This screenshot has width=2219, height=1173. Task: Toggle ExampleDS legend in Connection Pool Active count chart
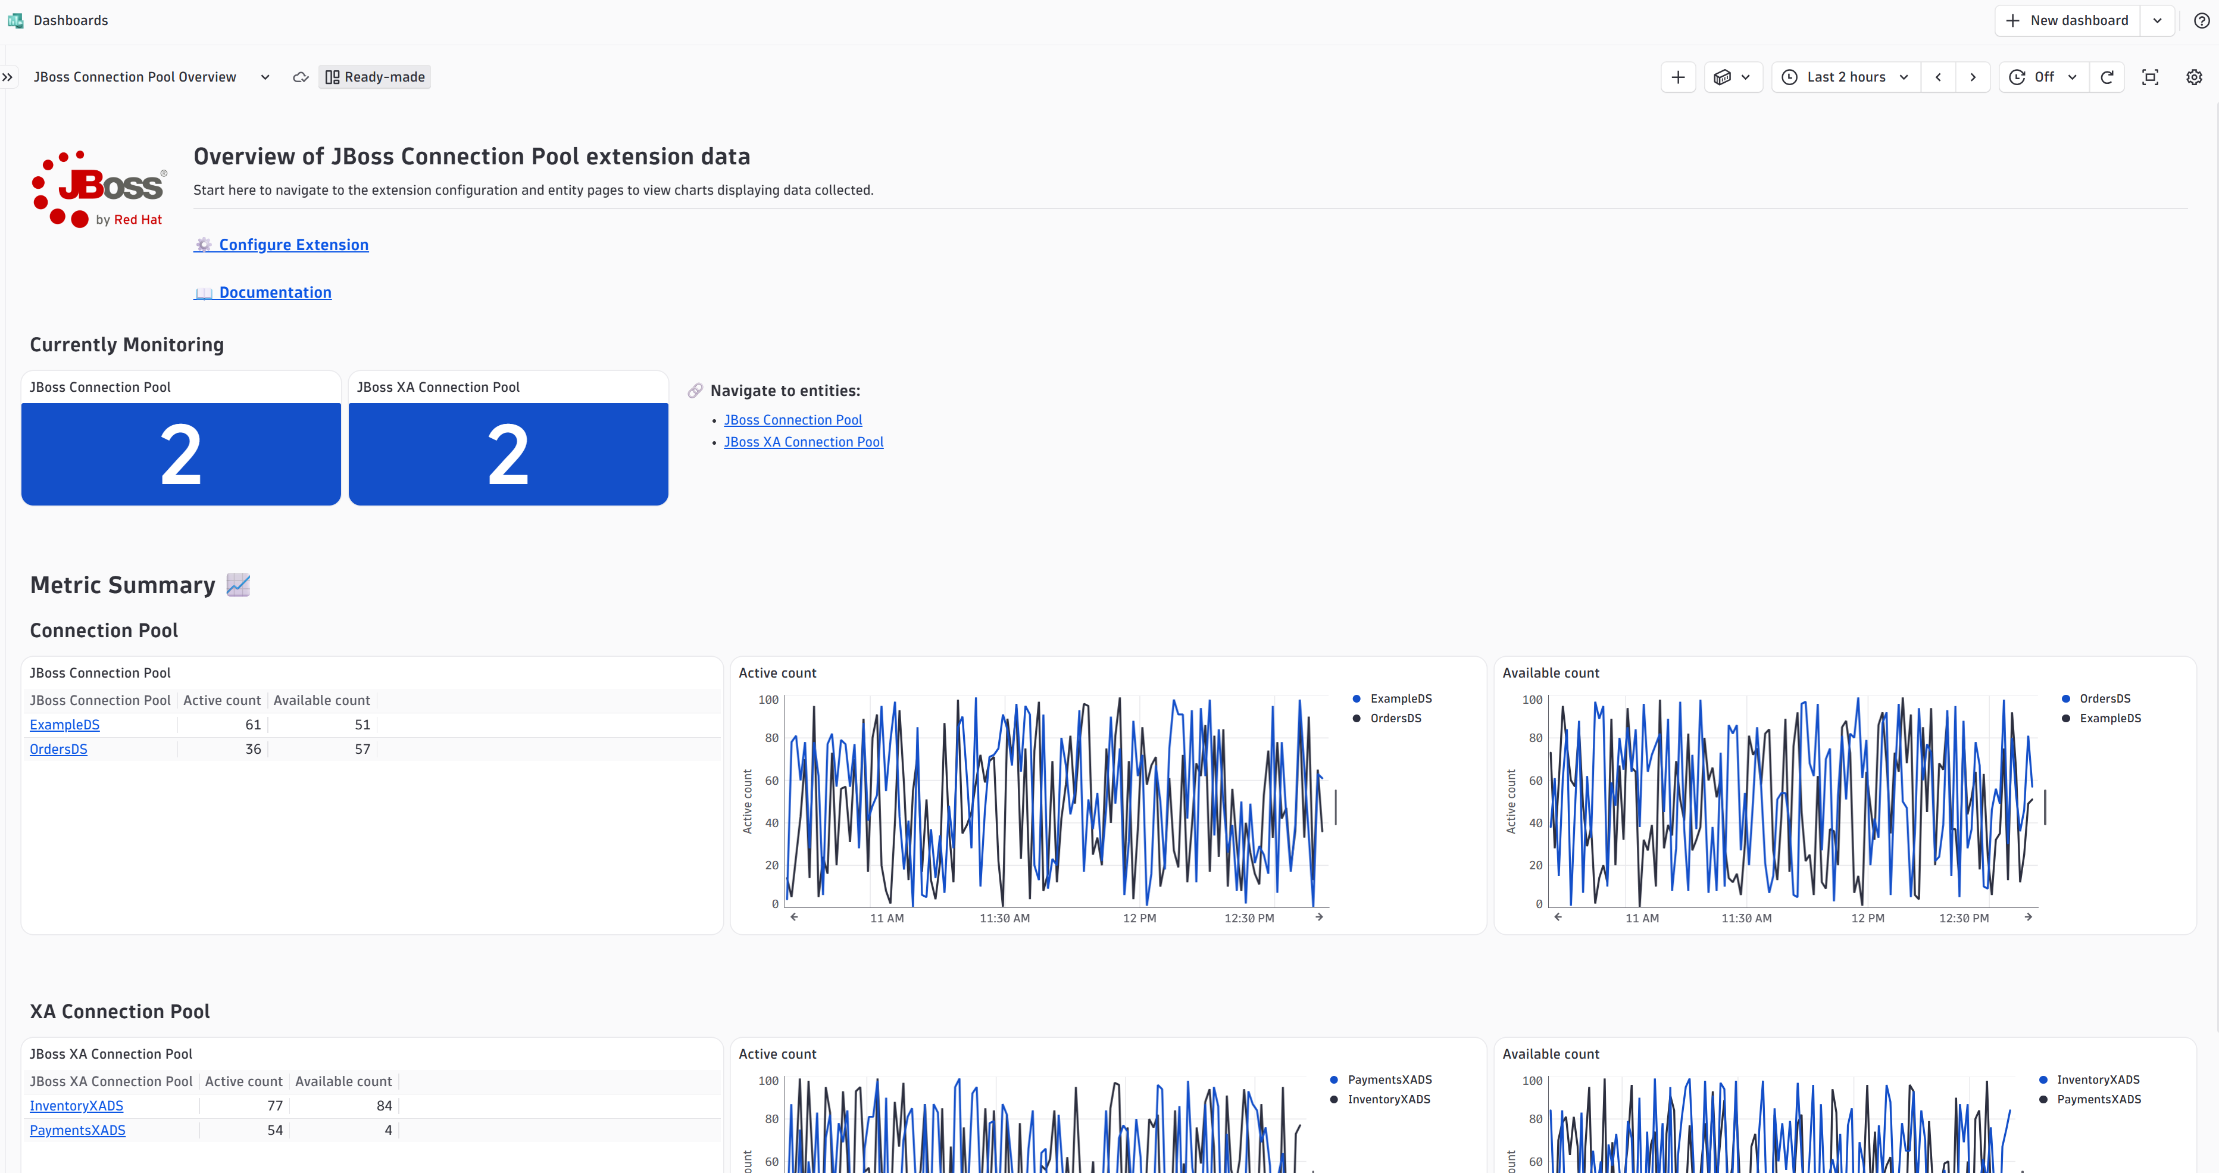[x=1392, y=699]
